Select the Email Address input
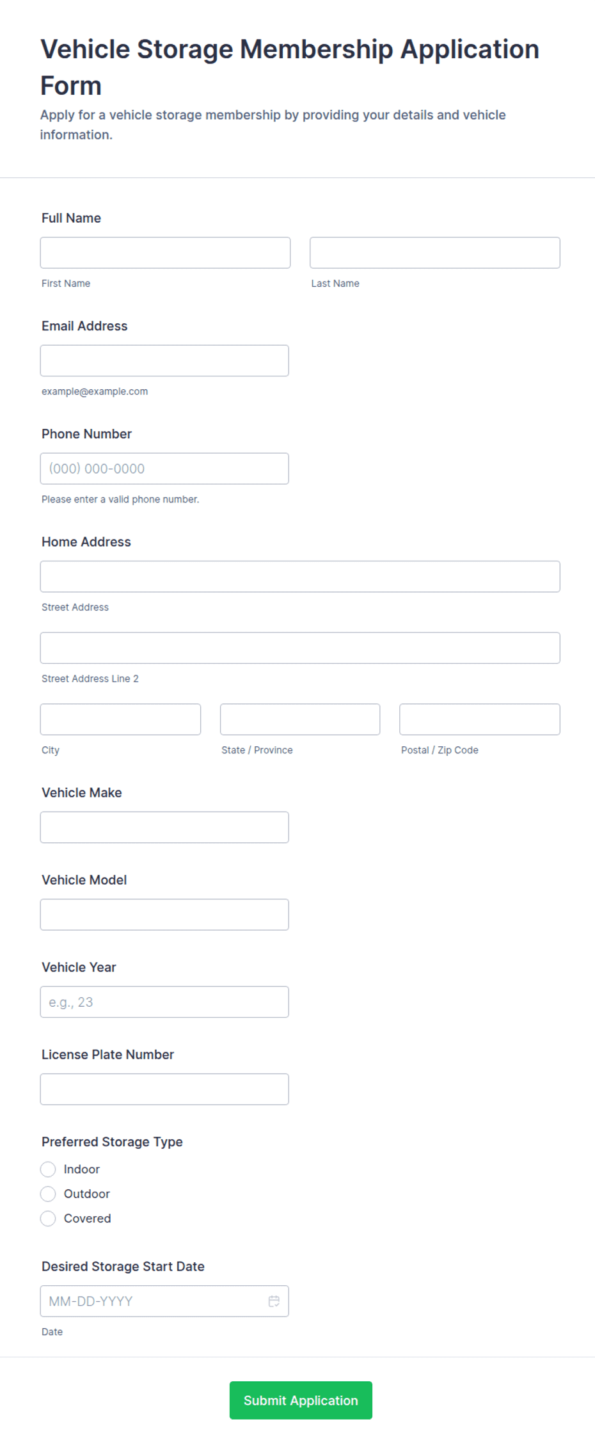 164,360
